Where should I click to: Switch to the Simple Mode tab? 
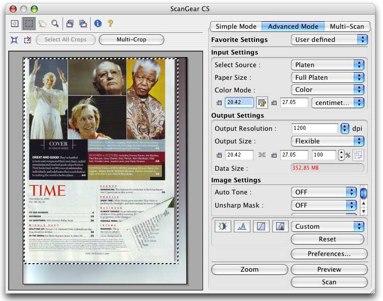click(x=236, y=26)
